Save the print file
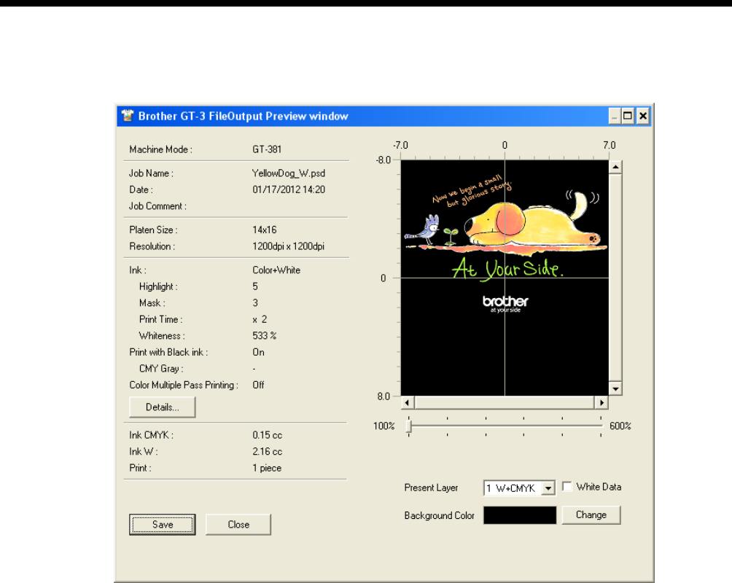This screenshot has height=583, width=732. tap(162, 525)
